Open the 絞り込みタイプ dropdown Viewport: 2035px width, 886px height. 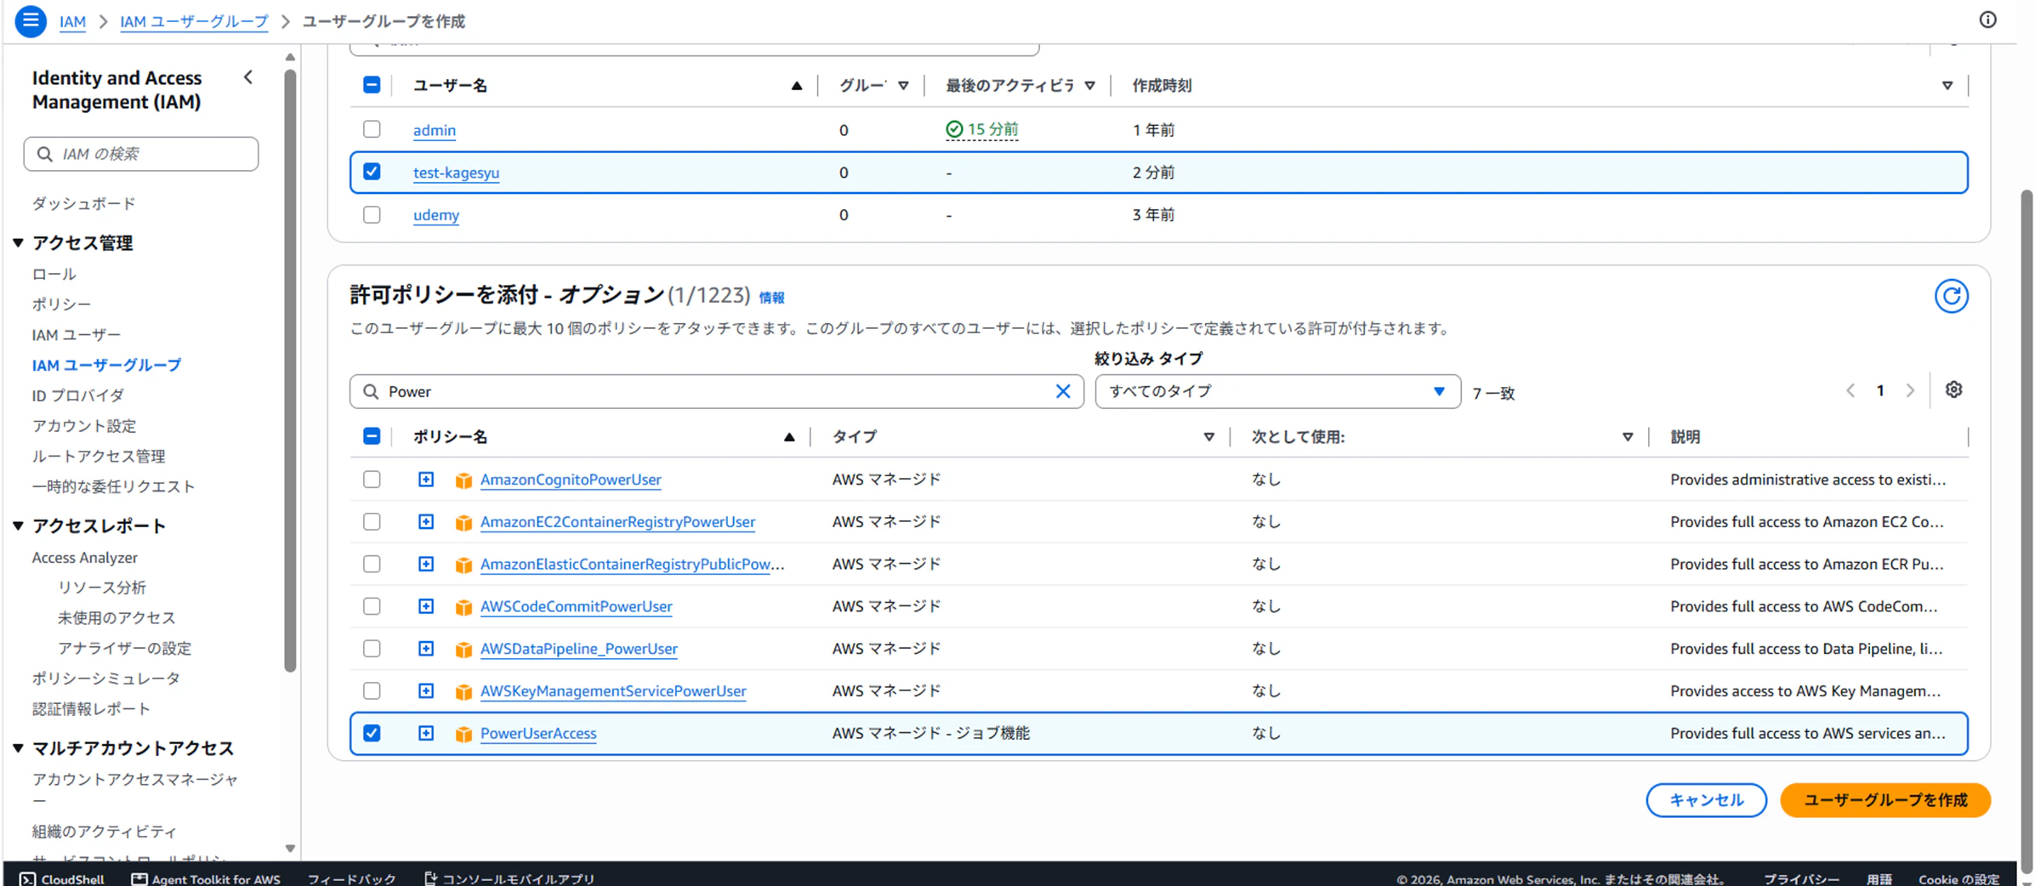[1277, 391]
